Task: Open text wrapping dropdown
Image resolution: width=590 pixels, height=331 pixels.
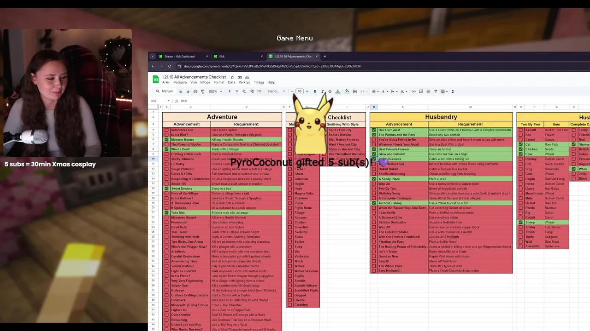Action: coord(395,91)
